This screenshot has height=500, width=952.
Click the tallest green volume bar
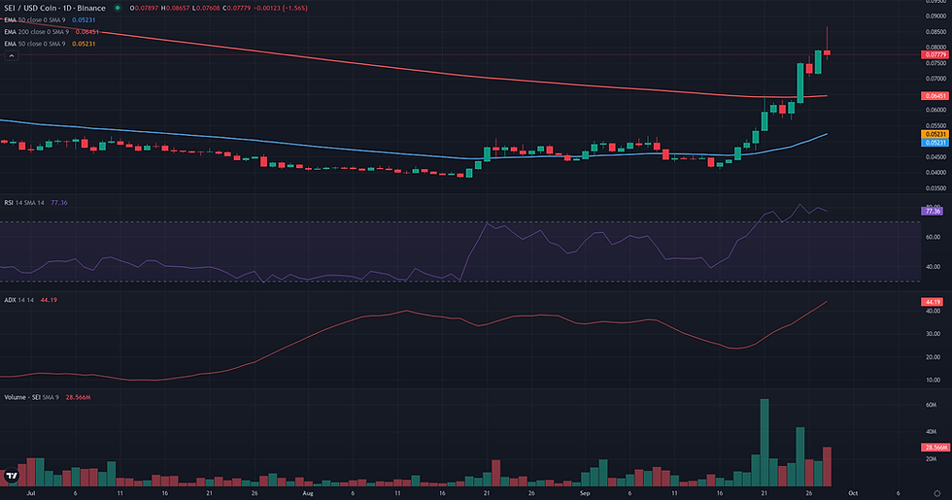[765, 443]
